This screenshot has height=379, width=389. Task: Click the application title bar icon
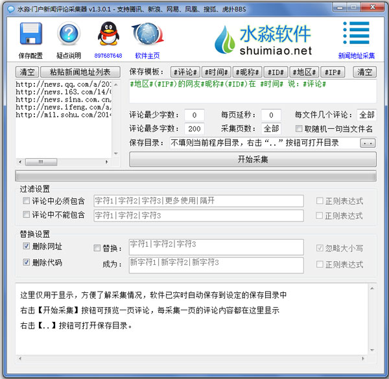[x=10, y=10]
